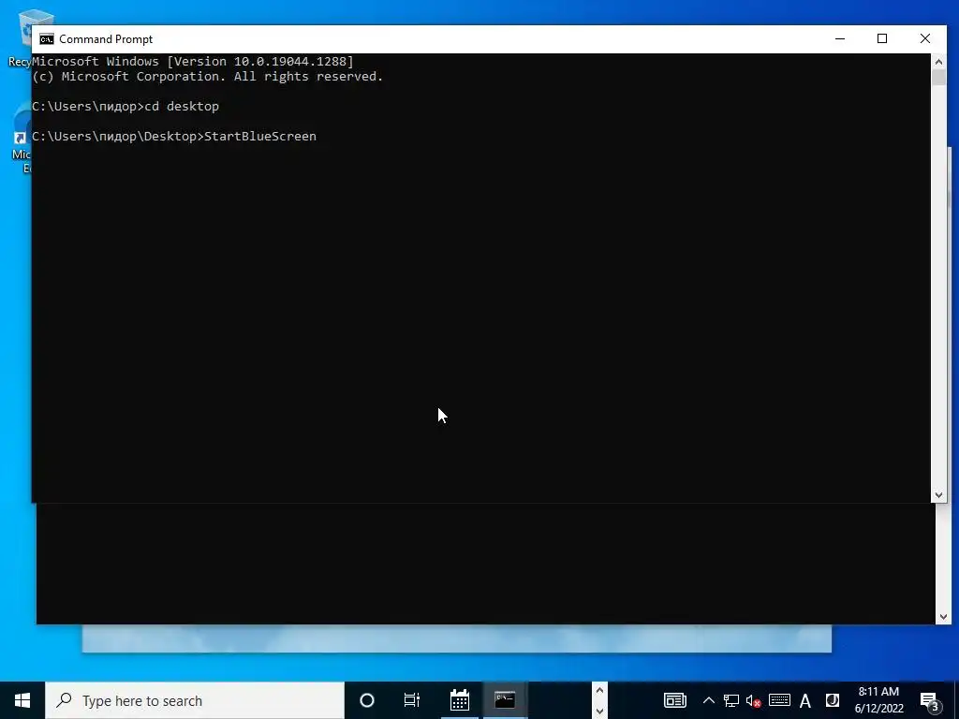The image size is (959, 719).
Task: Click the input language indicator "A"
Action: tap(804, 701)
